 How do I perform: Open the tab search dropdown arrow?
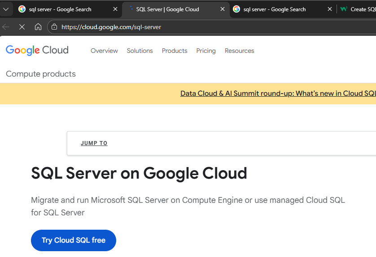pyautogui.click(x=6, y=9)
